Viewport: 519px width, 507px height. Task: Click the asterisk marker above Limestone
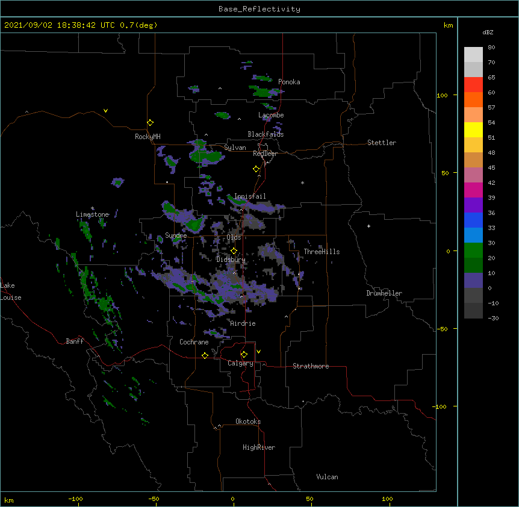(x=92, y=208)
